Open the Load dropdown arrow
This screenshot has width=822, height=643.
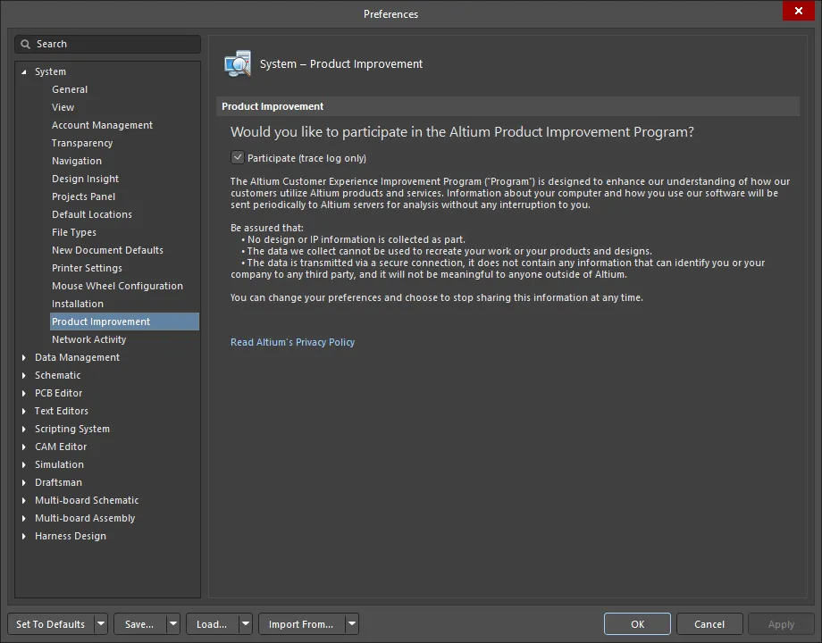tap(246, 624)
